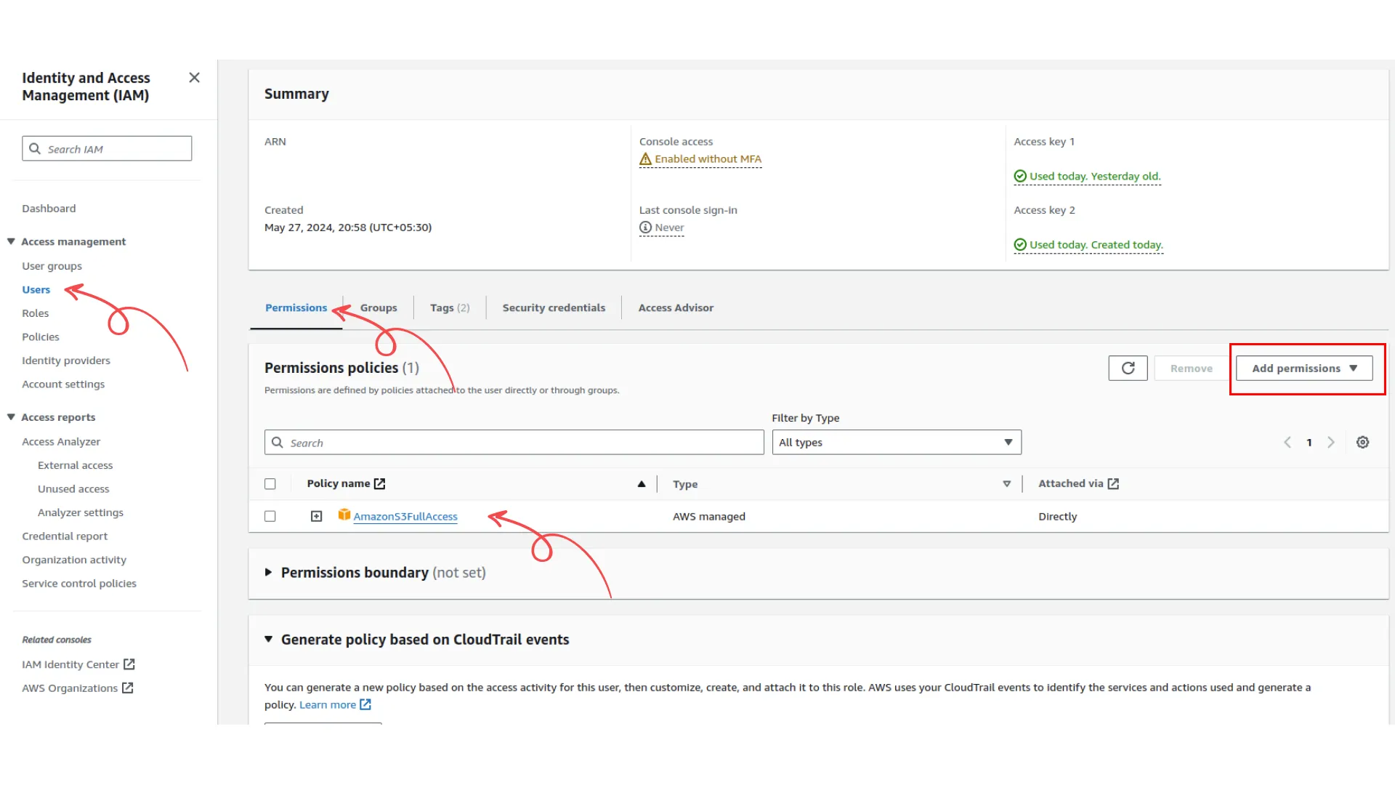The height and width of the screenshot is (785, 1395).
Task: Open table preferences gear icon
Action: click(1362, 443)
